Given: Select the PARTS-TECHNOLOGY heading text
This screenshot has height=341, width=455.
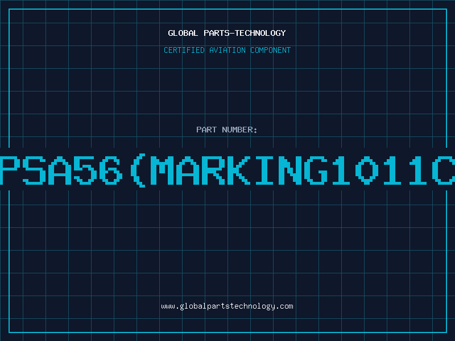Looking at the screenshot, I should [x=245, y=33].
